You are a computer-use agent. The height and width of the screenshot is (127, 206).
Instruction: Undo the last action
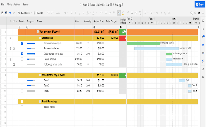tap(10, 13)
